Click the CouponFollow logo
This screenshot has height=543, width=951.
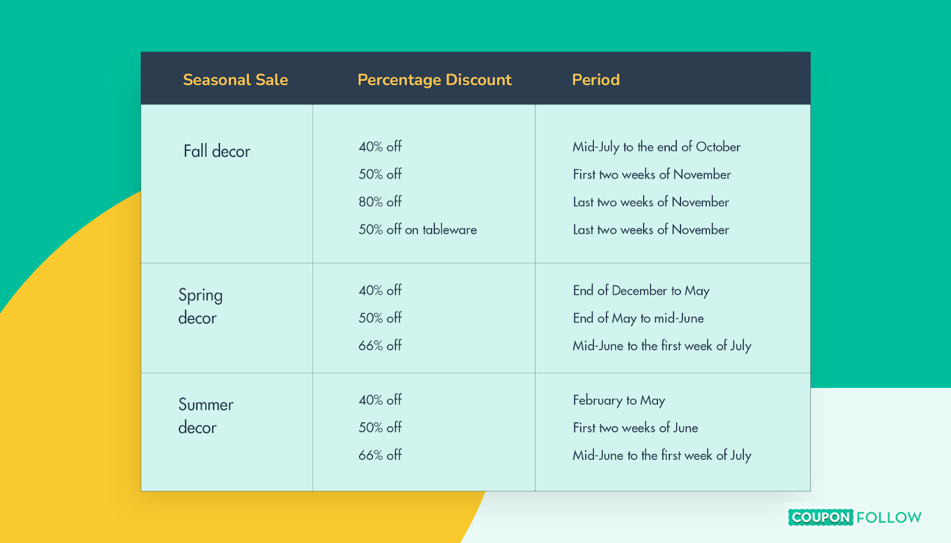(855, 517)
